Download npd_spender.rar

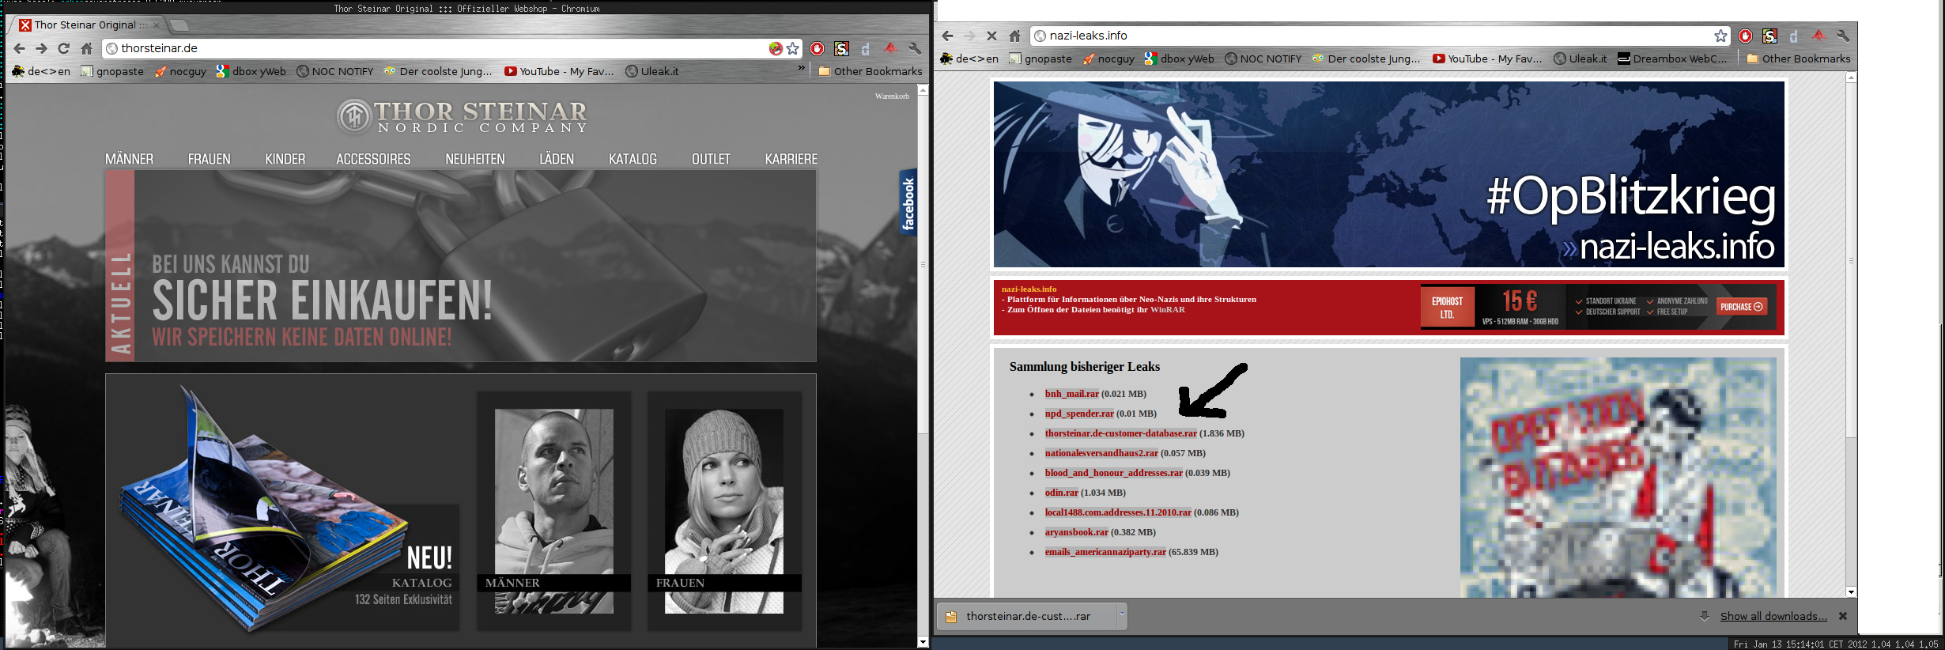1079,414
